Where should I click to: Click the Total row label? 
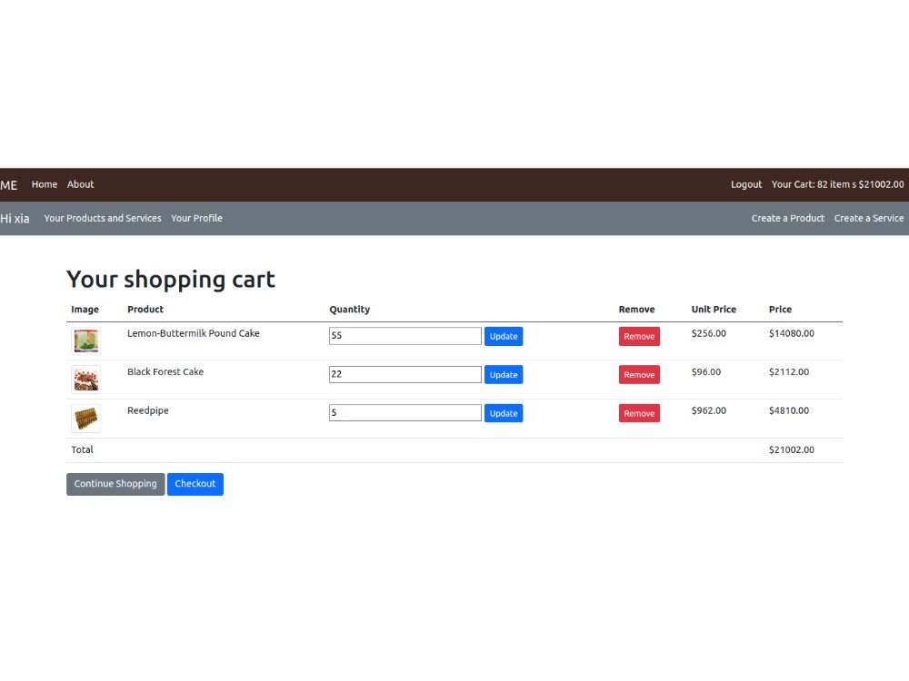[x=83, y=450]
